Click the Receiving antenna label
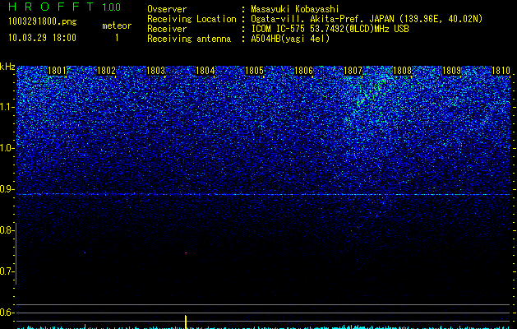Image resolution: width=517 pixels, height=329 pixels. pos(189,39)
